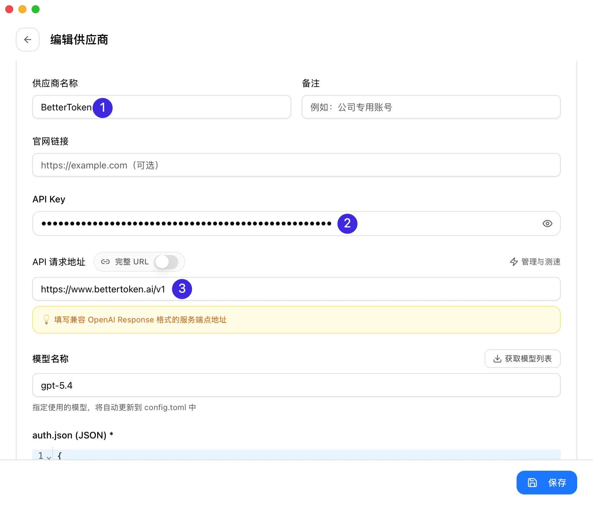593x505 pixels.
Task: Click the lightbulb icon in the hint
Action: click(x=46, y=319)
